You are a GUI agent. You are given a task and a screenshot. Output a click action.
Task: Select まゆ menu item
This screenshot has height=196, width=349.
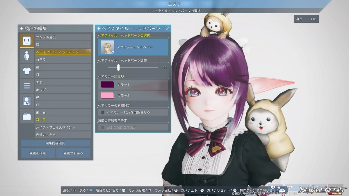point(63,82)
